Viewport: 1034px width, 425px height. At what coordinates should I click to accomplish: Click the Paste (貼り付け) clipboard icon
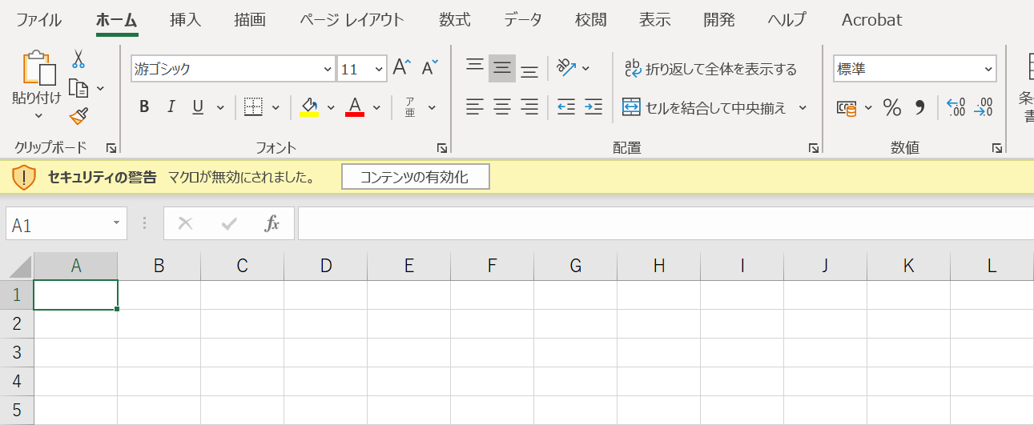[x=38, y=70]
